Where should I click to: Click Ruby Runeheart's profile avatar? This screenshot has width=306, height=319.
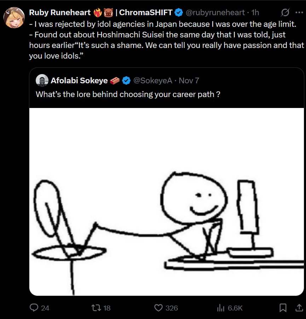pos(14,17)
